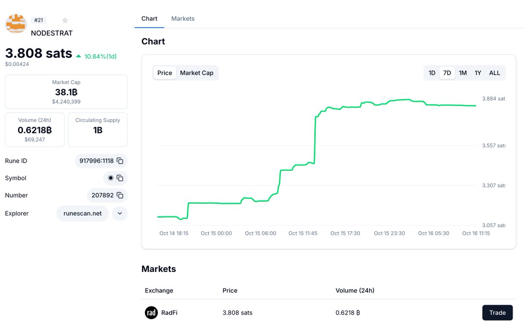The image size is (526, 334).
Task: Expand the Explorer options chevron
Action: 120,213
